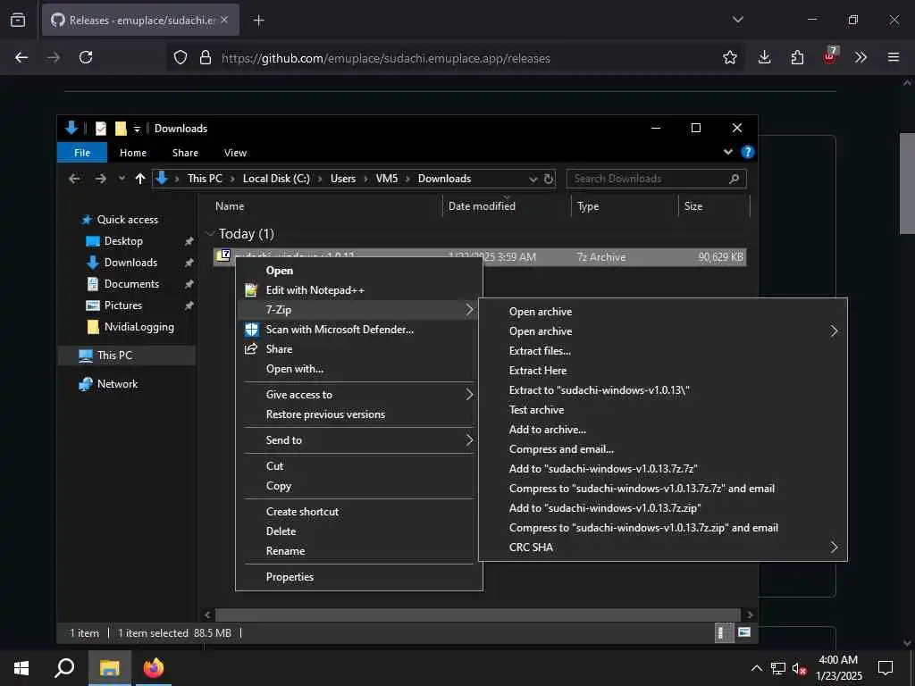915x686 pixels.
Task: Open uBlock Origin extension icon
Action: (830, 56)
